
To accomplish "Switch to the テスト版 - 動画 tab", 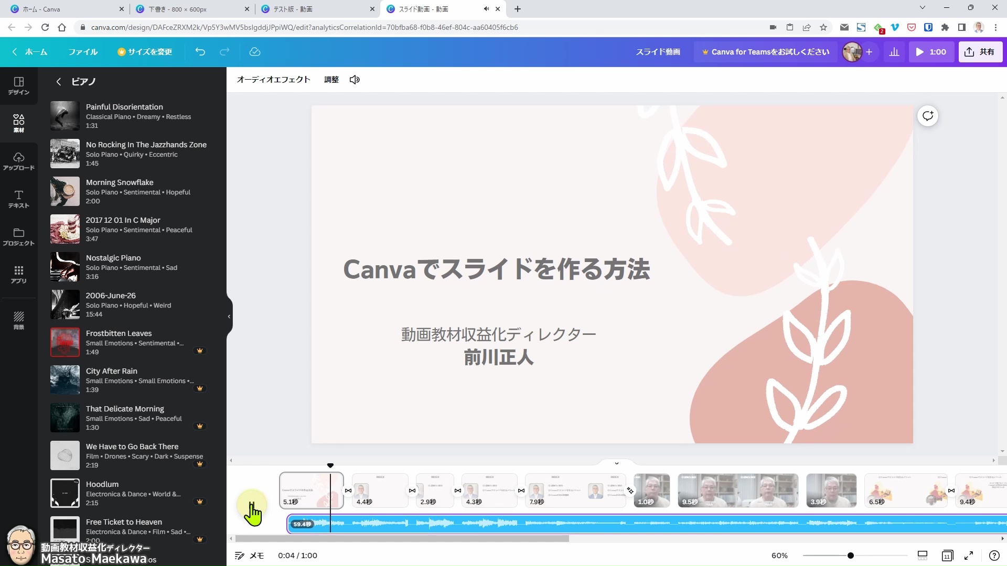I will pyautogui.click(x=318, y=9).
